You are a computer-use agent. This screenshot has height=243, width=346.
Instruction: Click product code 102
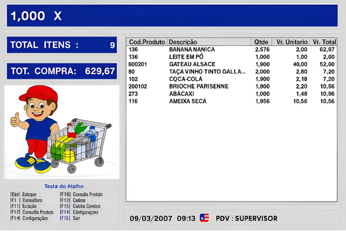click(x=133, y=79)
